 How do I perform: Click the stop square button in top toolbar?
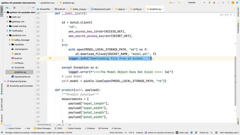click(223, 3)
